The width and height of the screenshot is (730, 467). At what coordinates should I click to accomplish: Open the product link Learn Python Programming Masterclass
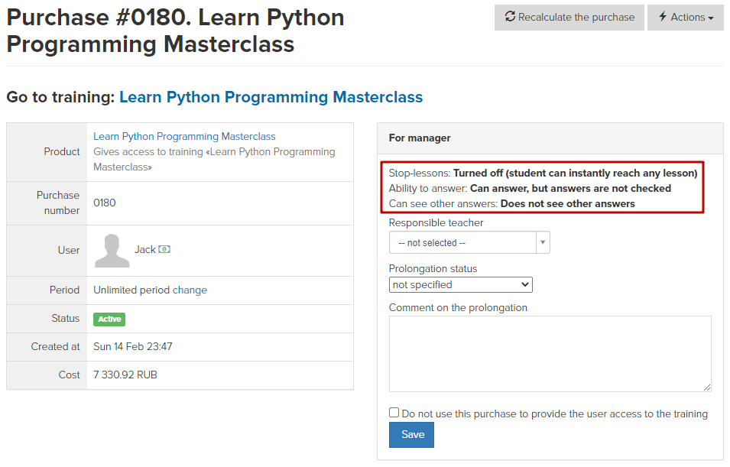pyautogui.click(x=184, y=136)
